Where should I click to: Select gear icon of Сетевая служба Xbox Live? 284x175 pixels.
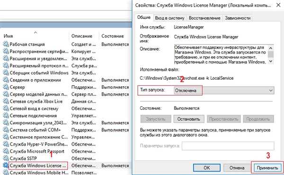6,101
